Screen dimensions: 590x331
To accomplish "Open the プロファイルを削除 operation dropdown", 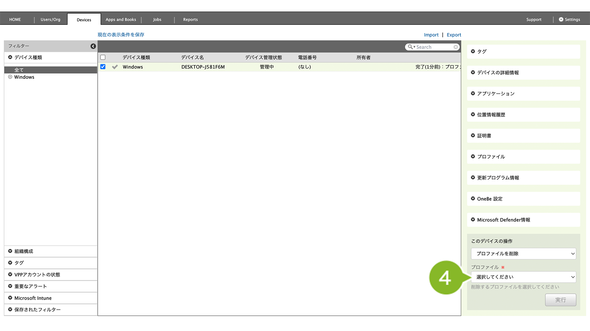I will point(523,254).
